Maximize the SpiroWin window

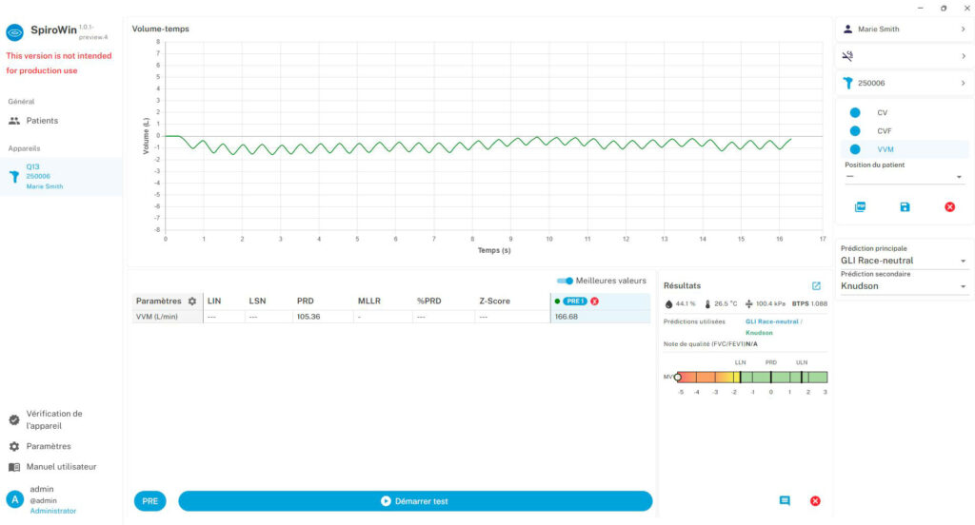tap(944, 8)
